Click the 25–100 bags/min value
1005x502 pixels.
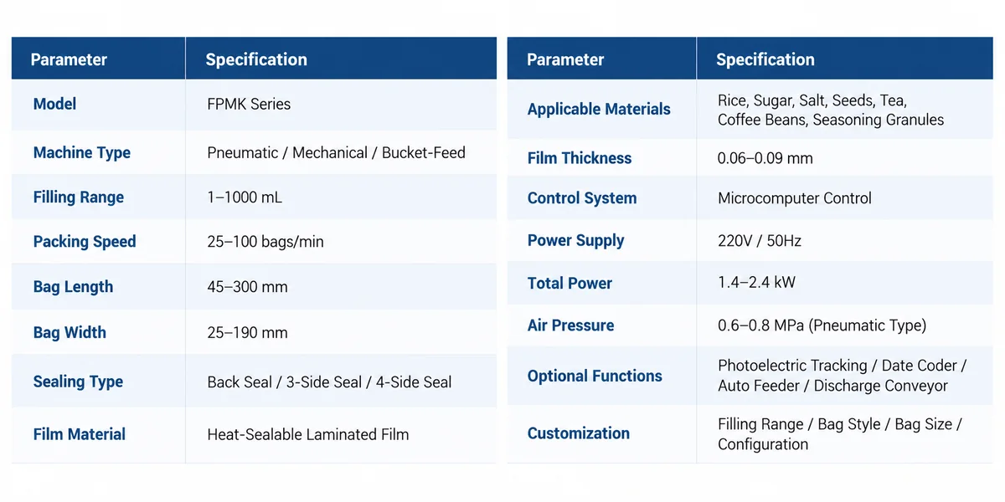pos(265,242)
